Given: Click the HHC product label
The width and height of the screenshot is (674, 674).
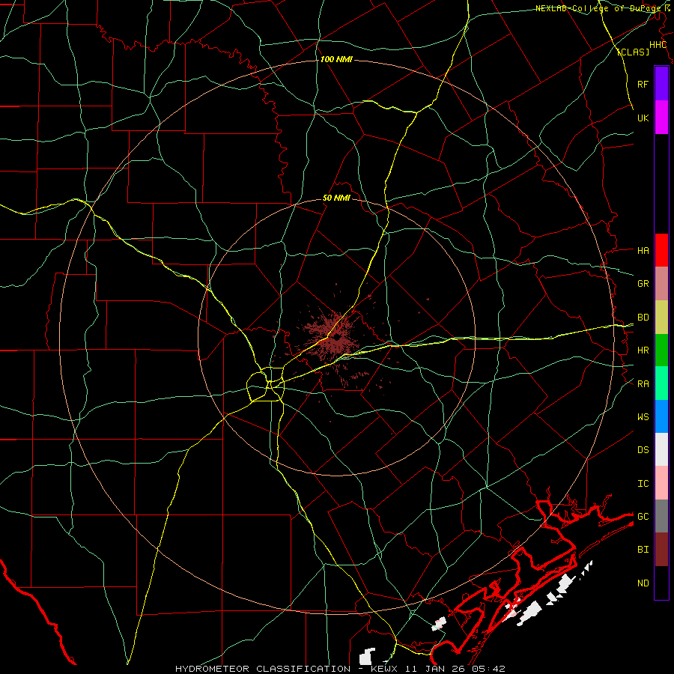Looking at the screenshot, I should coord(658,45).
